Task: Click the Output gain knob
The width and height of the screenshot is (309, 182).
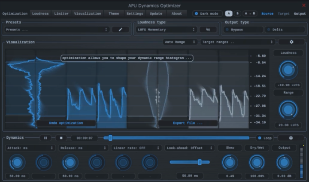Action: click(284, 163)
